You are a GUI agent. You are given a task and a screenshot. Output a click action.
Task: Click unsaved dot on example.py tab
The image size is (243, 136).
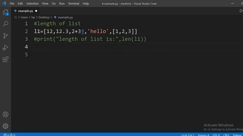[36, 11]
